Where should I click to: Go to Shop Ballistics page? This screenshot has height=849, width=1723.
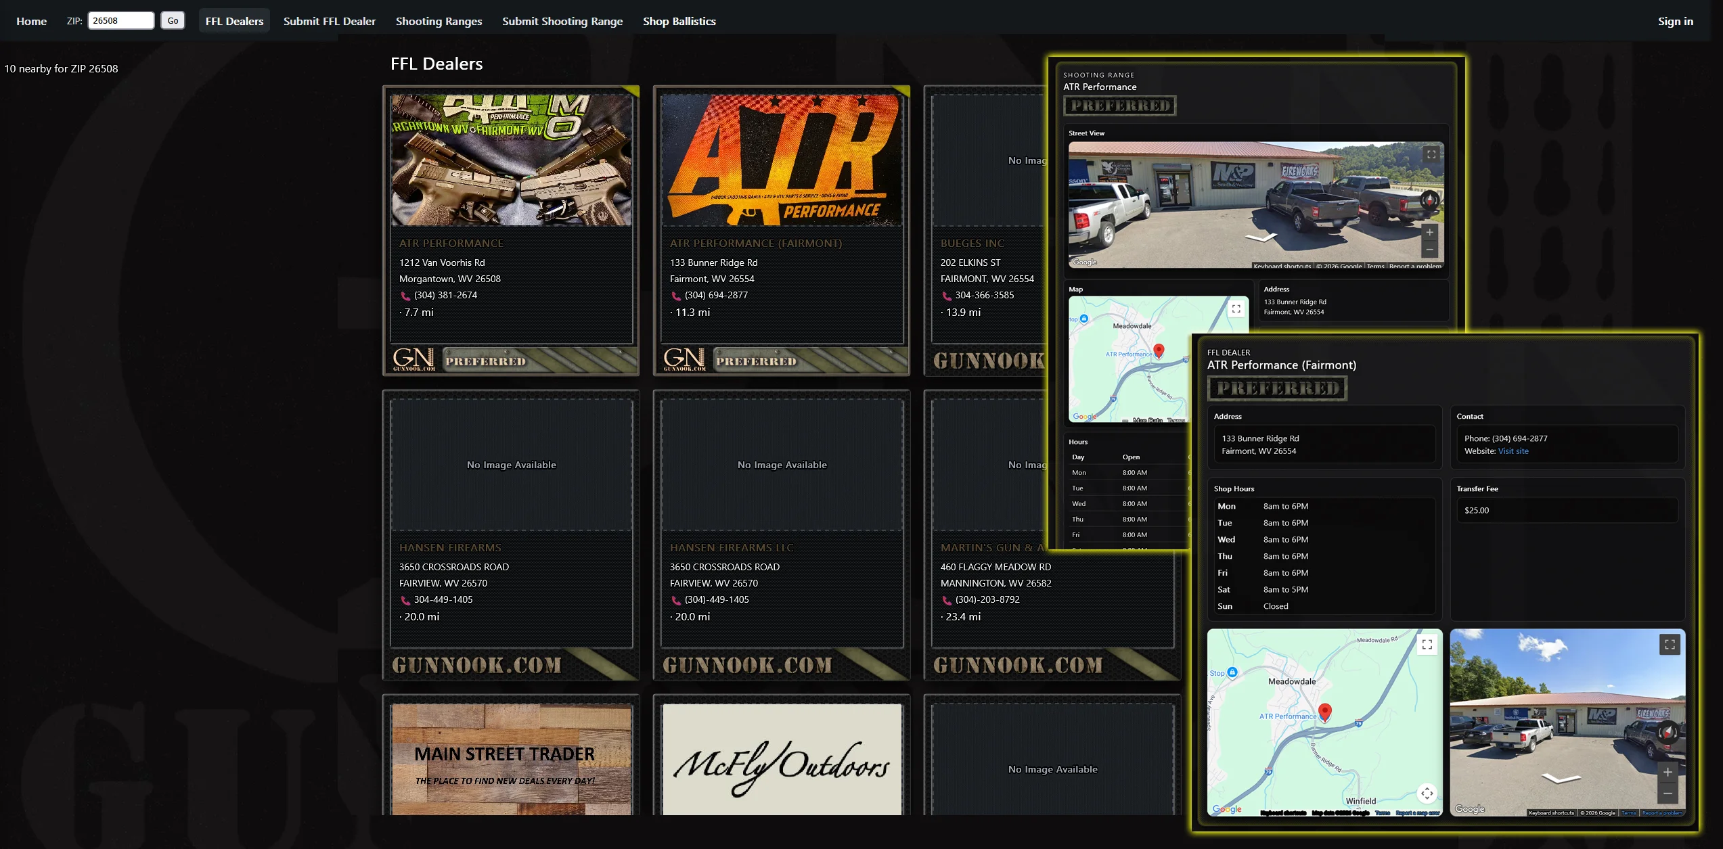point(679,21)
